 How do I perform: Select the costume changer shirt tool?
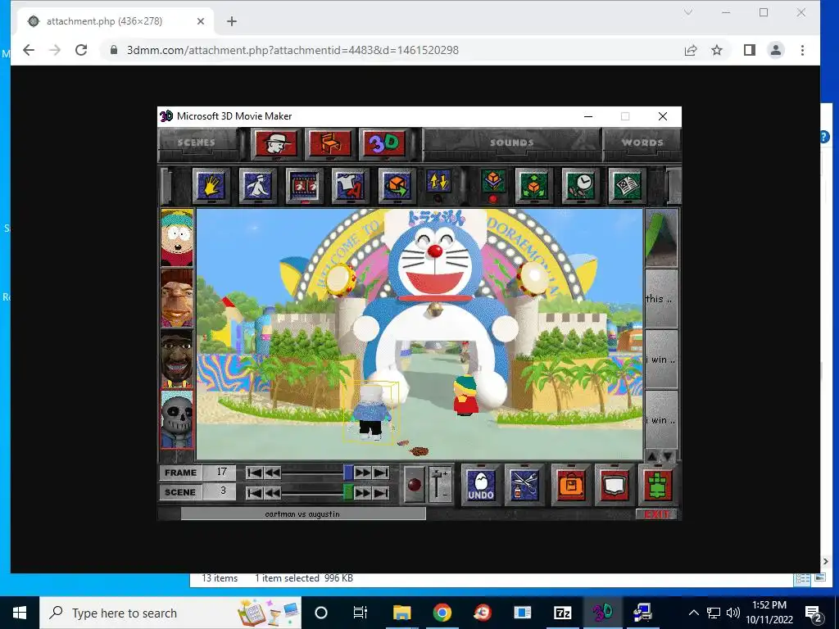[x=350, y=185]
